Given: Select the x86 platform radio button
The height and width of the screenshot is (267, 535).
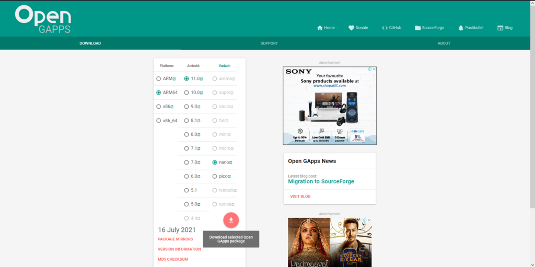Looking at the screenshot, I should (x=158, y=107).
